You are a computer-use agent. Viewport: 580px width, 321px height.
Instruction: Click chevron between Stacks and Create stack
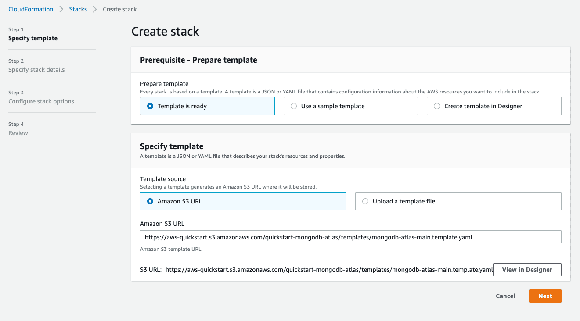(95, 9)
